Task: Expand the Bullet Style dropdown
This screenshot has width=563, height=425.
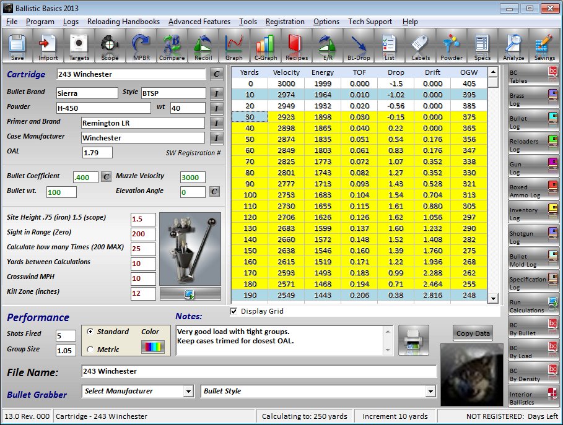Action: coord(430,391)
